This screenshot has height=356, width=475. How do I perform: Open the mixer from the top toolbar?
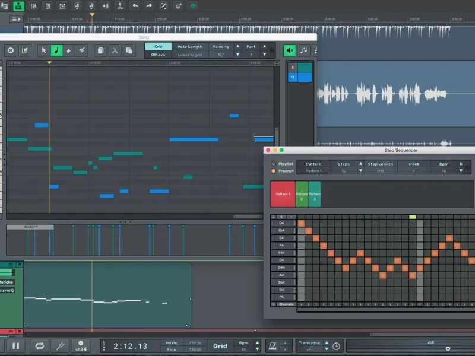[33, 6]
